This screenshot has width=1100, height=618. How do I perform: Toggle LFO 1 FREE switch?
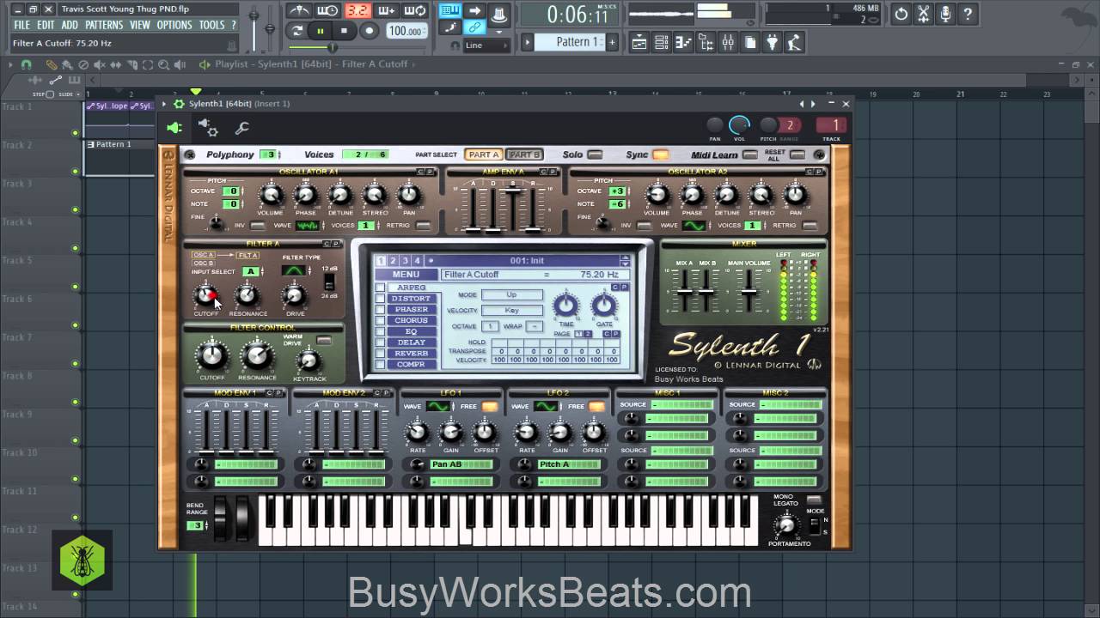point(490,406)
